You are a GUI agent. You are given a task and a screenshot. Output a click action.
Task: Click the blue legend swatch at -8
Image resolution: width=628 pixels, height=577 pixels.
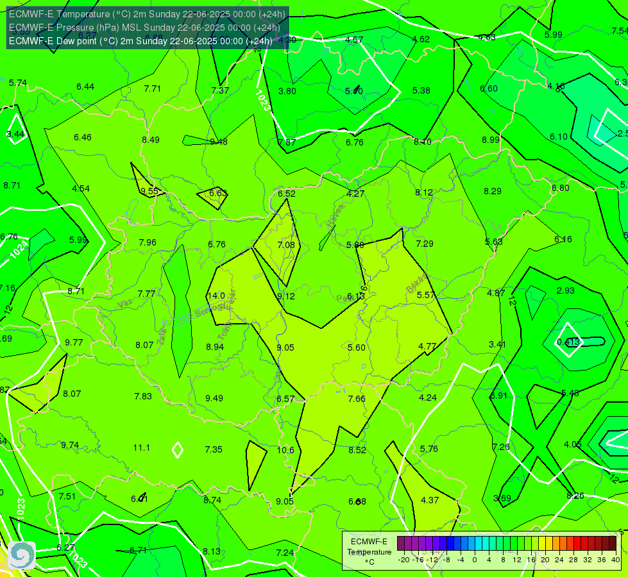pyautogui.click(x=450, y=544)
